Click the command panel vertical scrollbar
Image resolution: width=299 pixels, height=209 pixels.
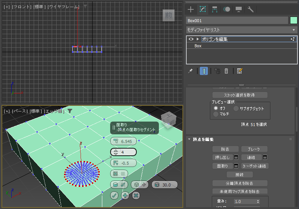297,119
